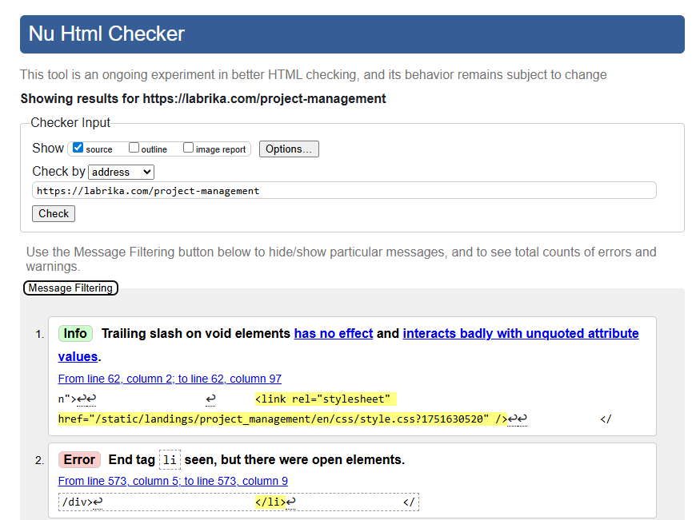This screenshot has width=700, height=520.
Task: Click the 'li' code tag in error message
Action: click(x=170, y=459)
